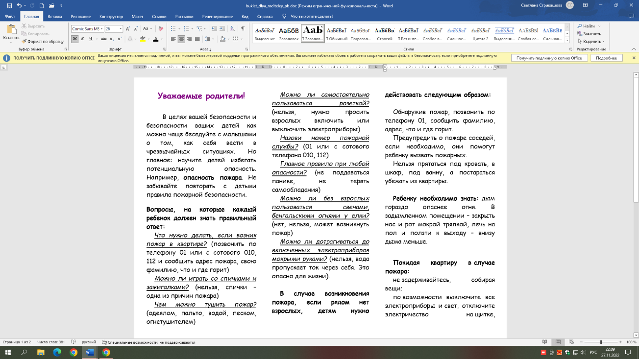Image resolution: width=639 pixels, height=359 pixels.
Task: Toggle Bold (Ж) formatting
Action: 75,39
